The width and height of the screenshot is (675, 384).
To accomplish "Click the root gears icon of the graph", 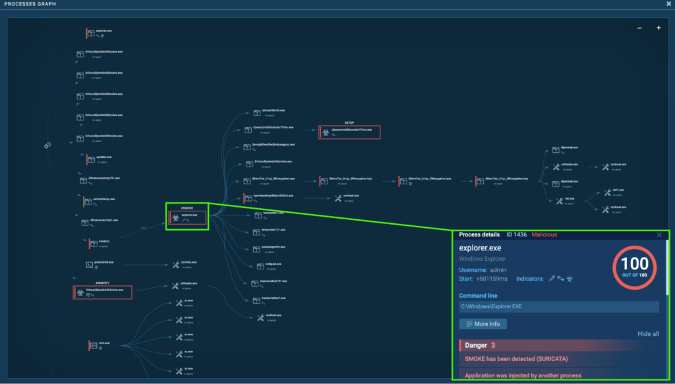I will click(x=47, y=146).
